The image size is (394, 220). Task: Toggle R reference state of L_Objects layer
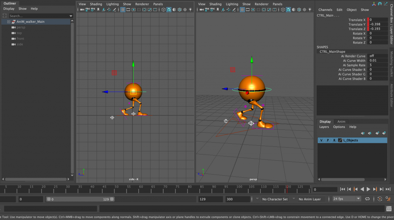click(334, 140)
